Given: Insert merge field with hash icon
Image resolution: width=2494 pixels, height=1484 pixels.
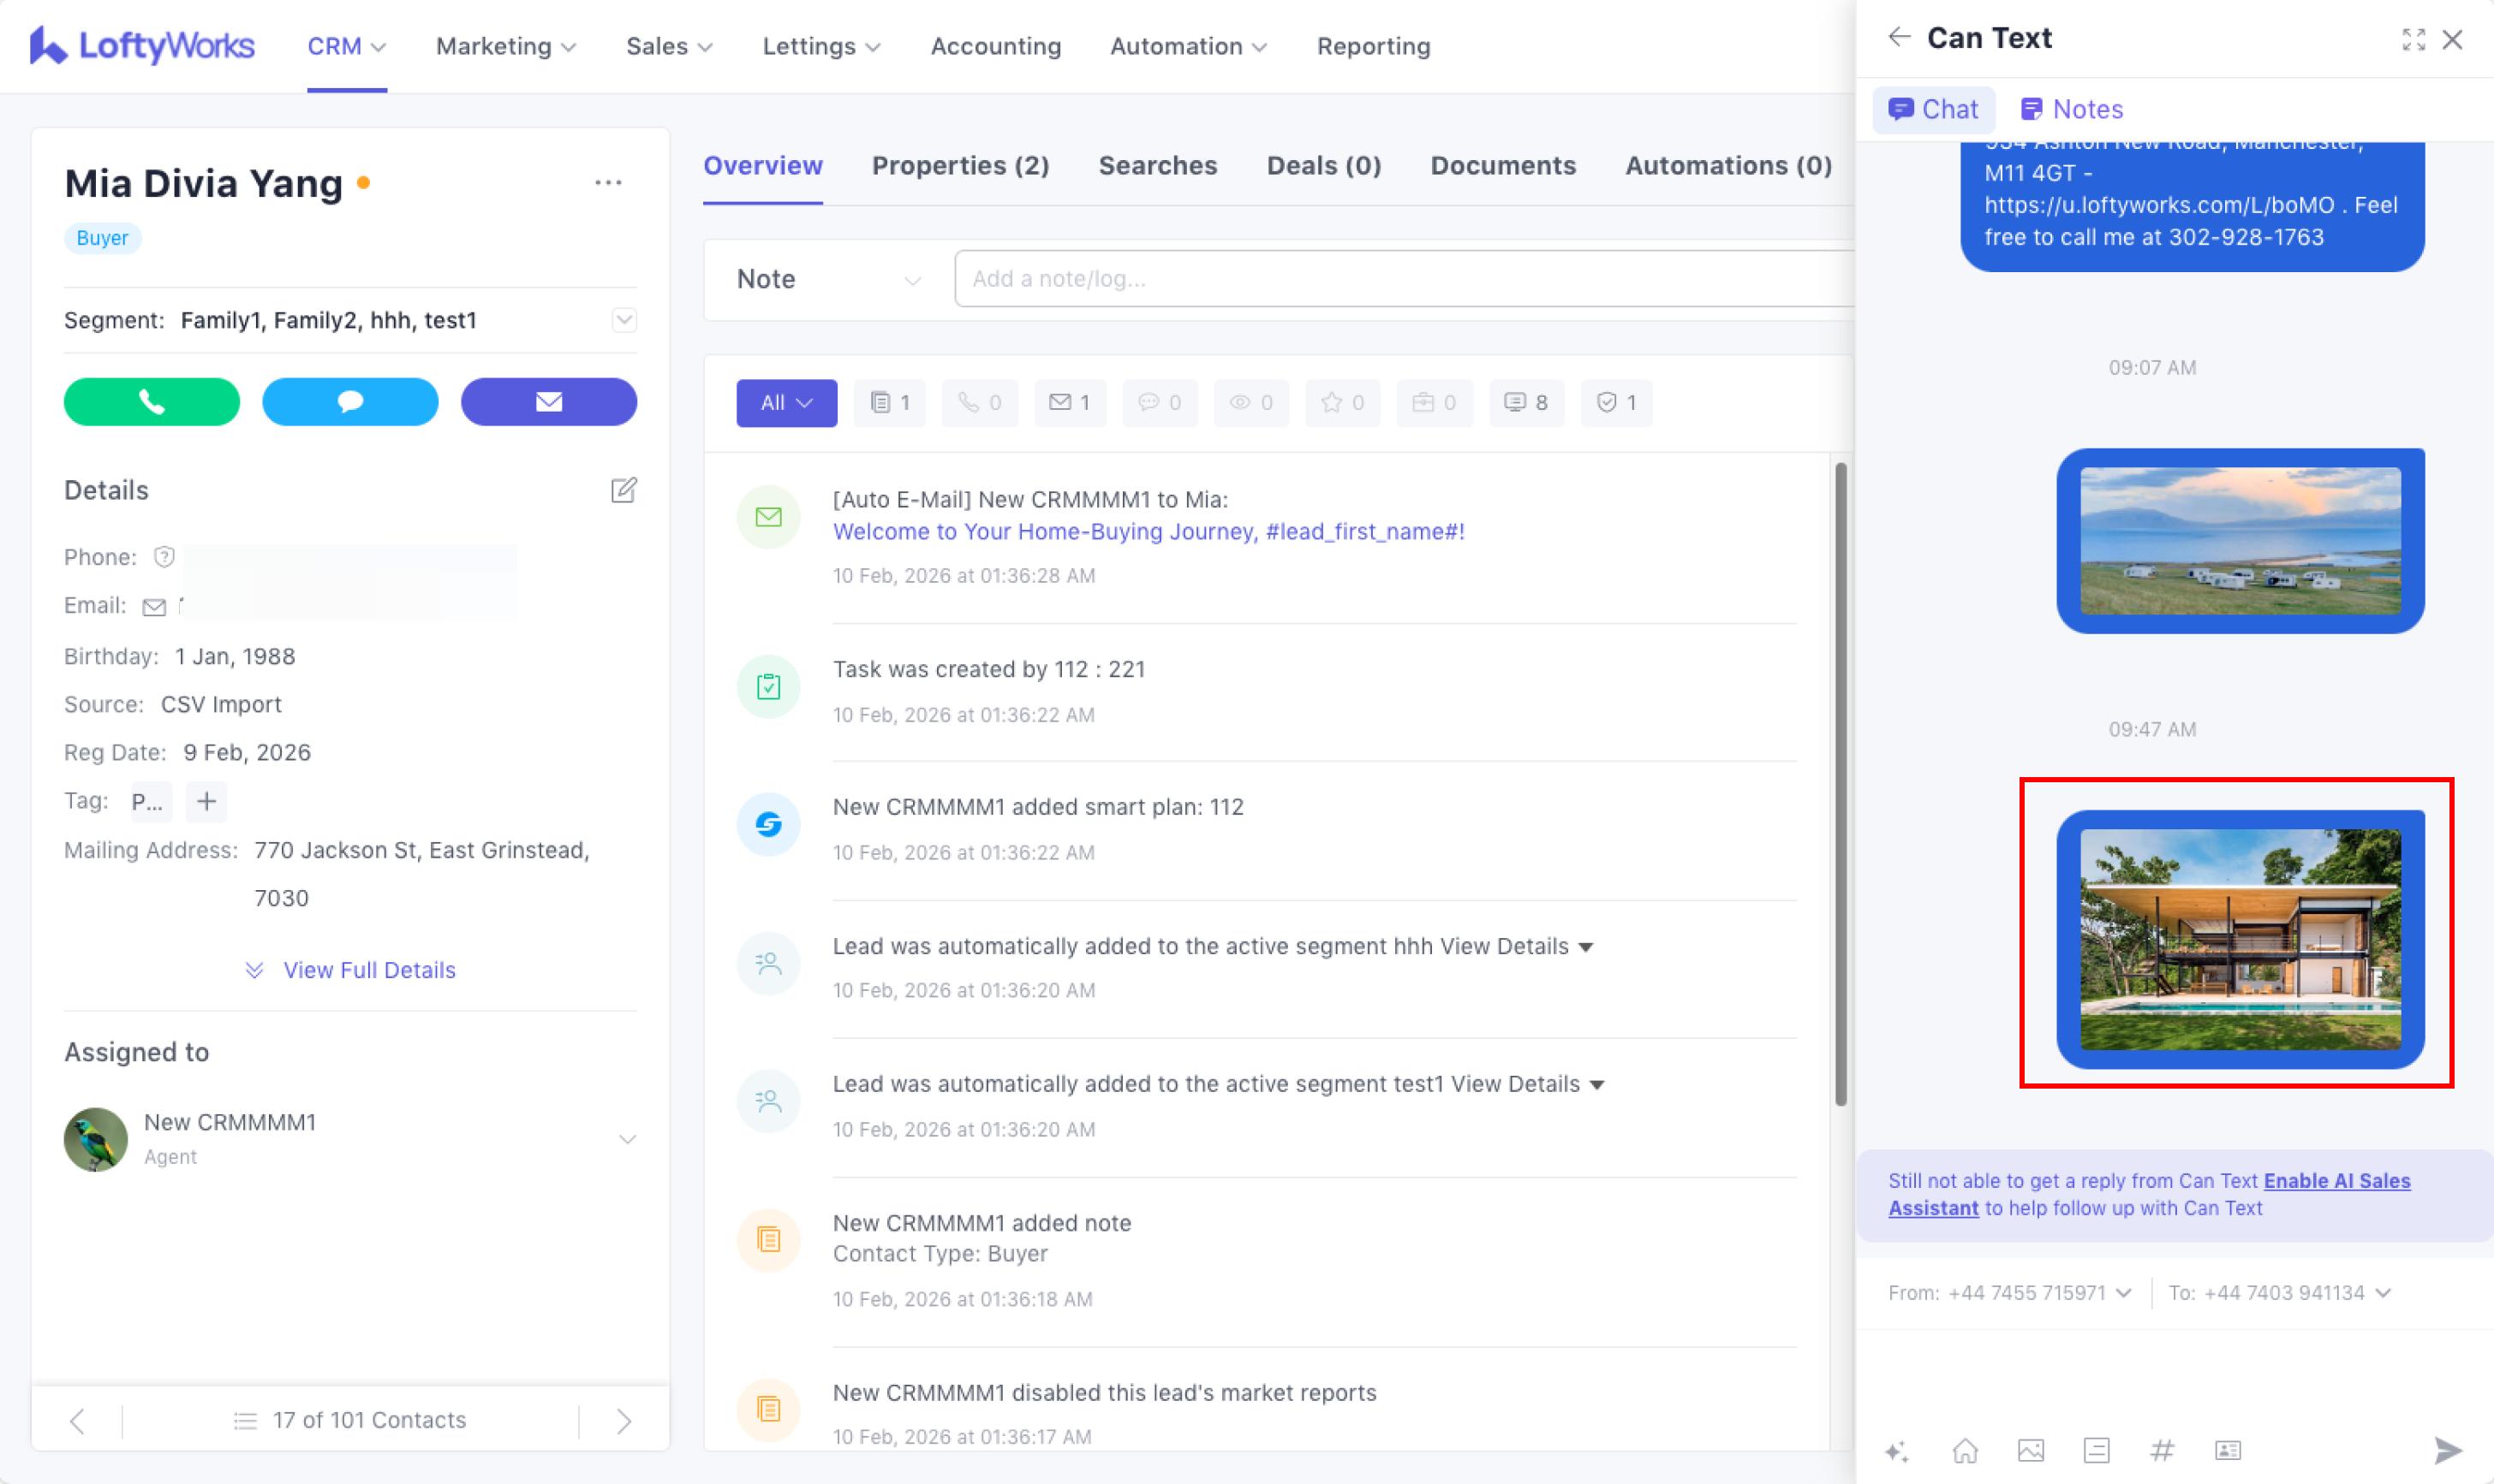Looking at the screenshot, I should [x=2162, y=1450].
